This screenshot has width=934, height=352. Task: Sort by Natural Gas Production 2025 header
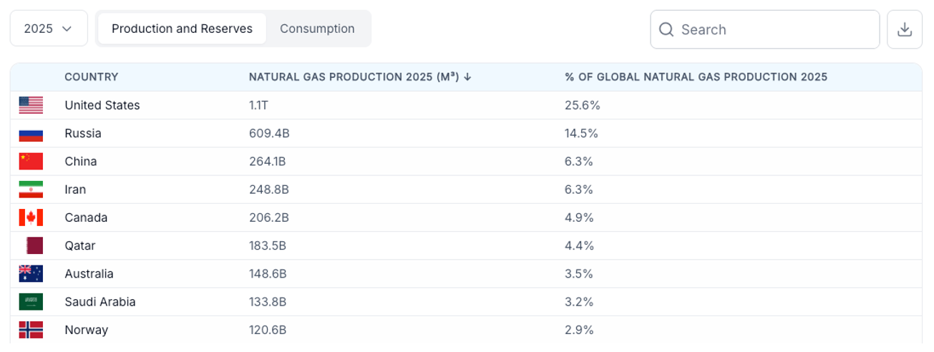(x=354, y=77)
